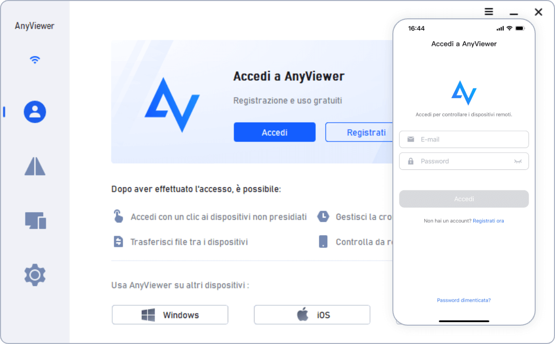Click the mobile phone control icon
This screenshot has width=555, height=344.
[x=323, y=242]
